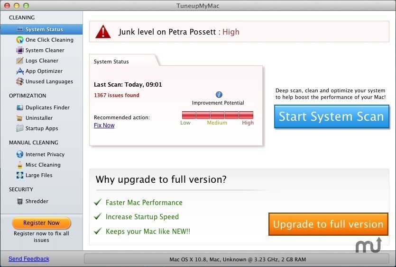Image resolution: width=396 pixels, height=267 pixels.
Task: Open Misc Cleaning label
Action: [43, 165]
